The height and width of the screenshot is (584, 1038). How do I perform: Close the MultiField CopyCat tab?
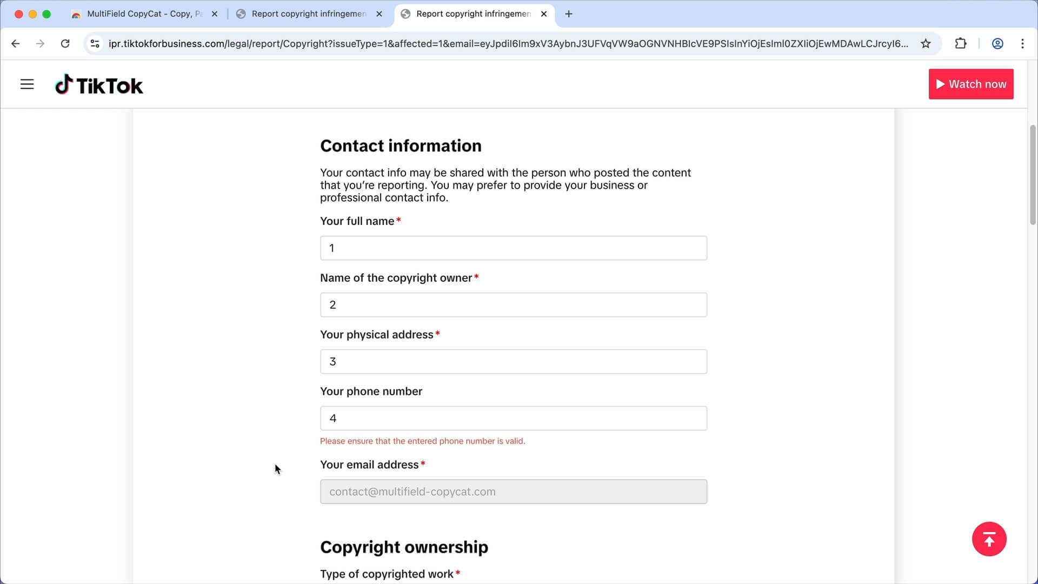[215, 14]
